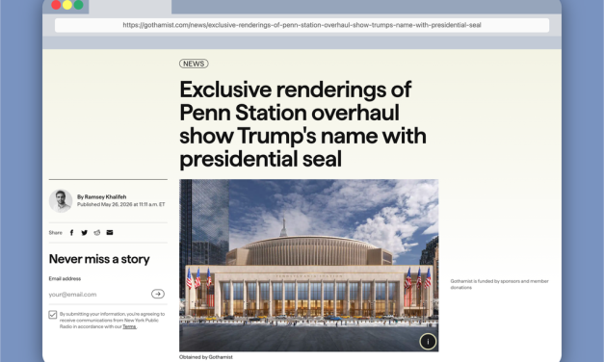Share the article on Twitter
This screenshot has width=604, height=362.
(x=85, y=233)
